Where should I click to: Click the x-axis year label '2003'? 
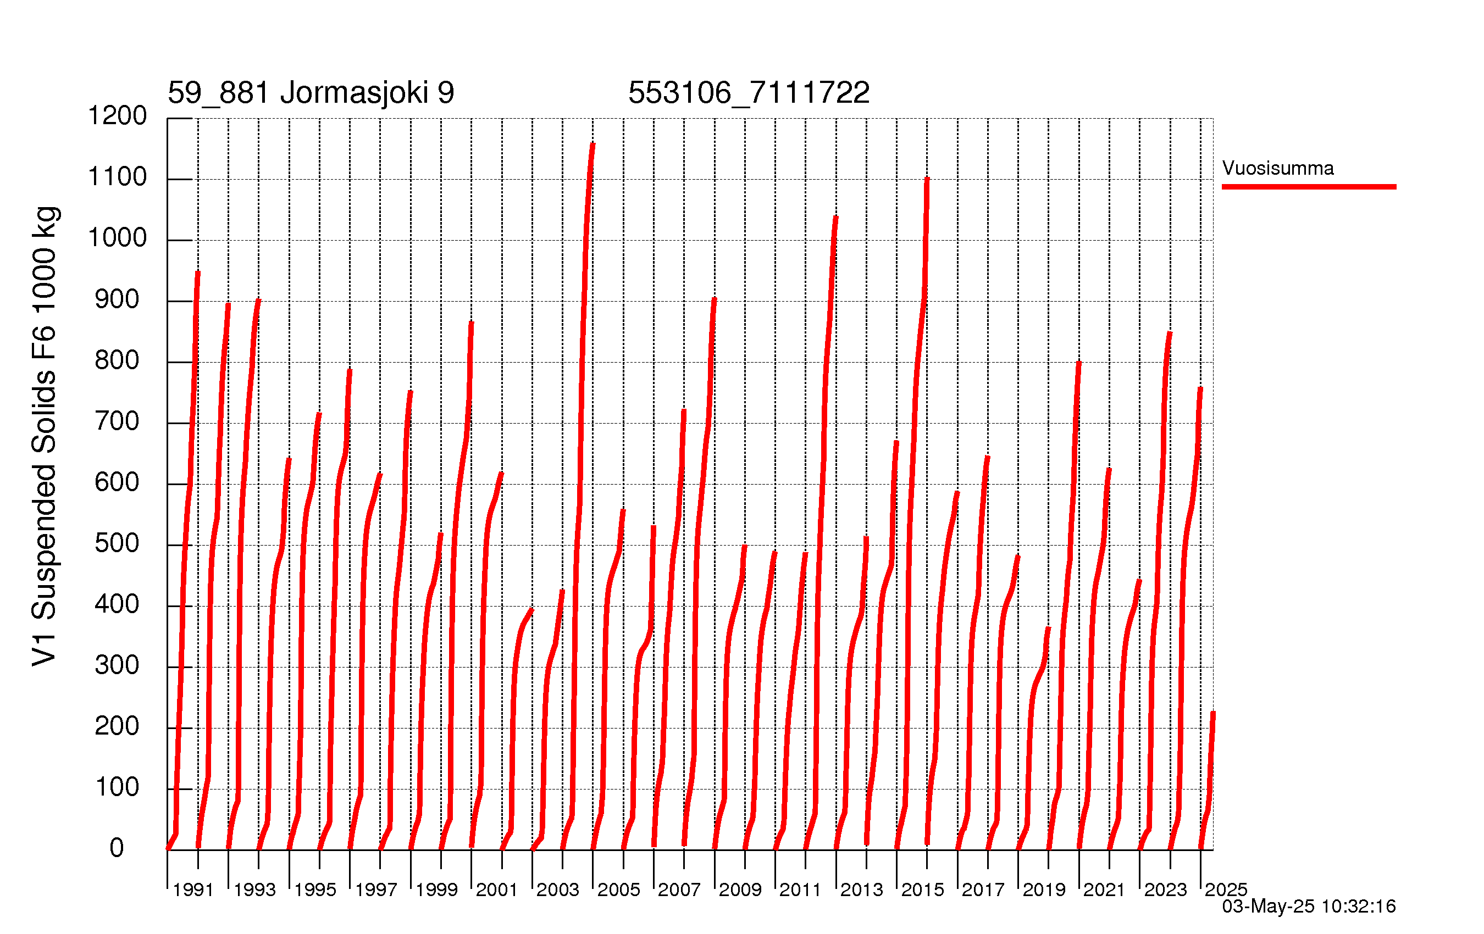(558, 889)
